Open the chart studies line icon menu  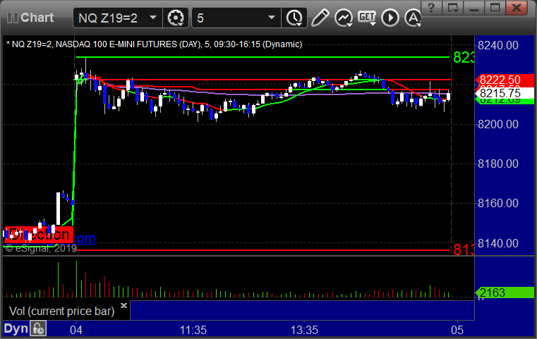[344, 18]
